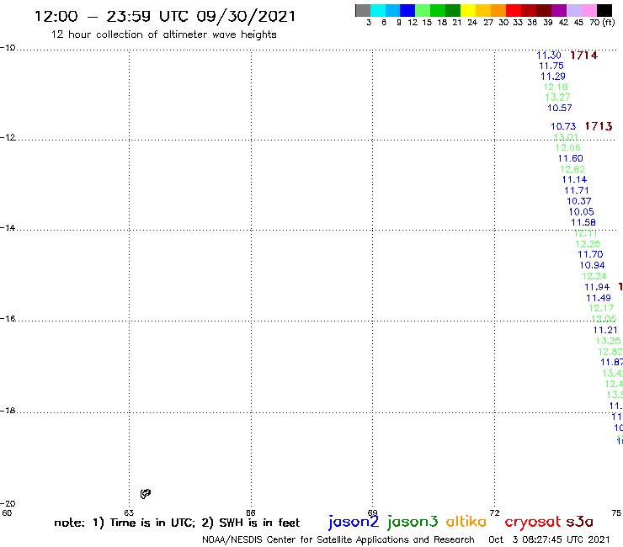Click the green value 13.27

[x=558, y=98]
